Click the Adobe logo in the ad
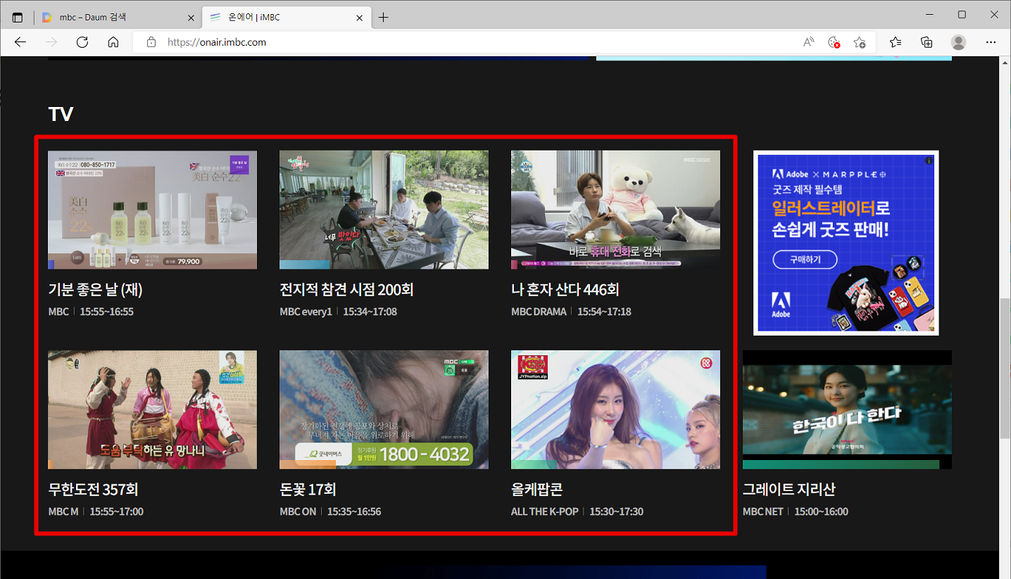The image size is (1011, 579). click(781, 304)
